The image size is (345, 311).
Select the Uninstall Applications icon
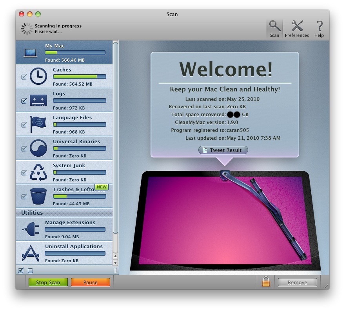point(31,253)
